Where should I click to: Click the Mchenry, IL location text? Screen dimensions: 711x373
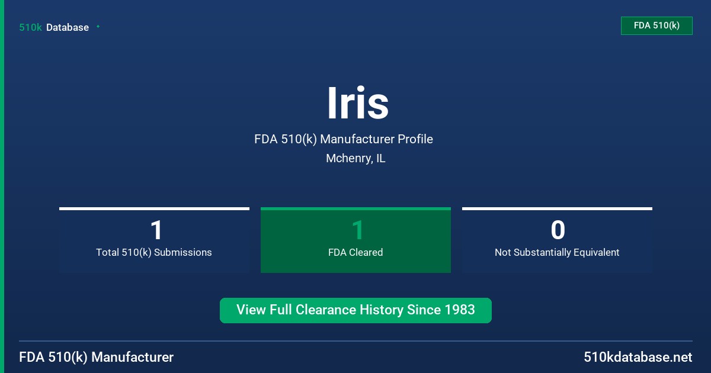[355, 159]
